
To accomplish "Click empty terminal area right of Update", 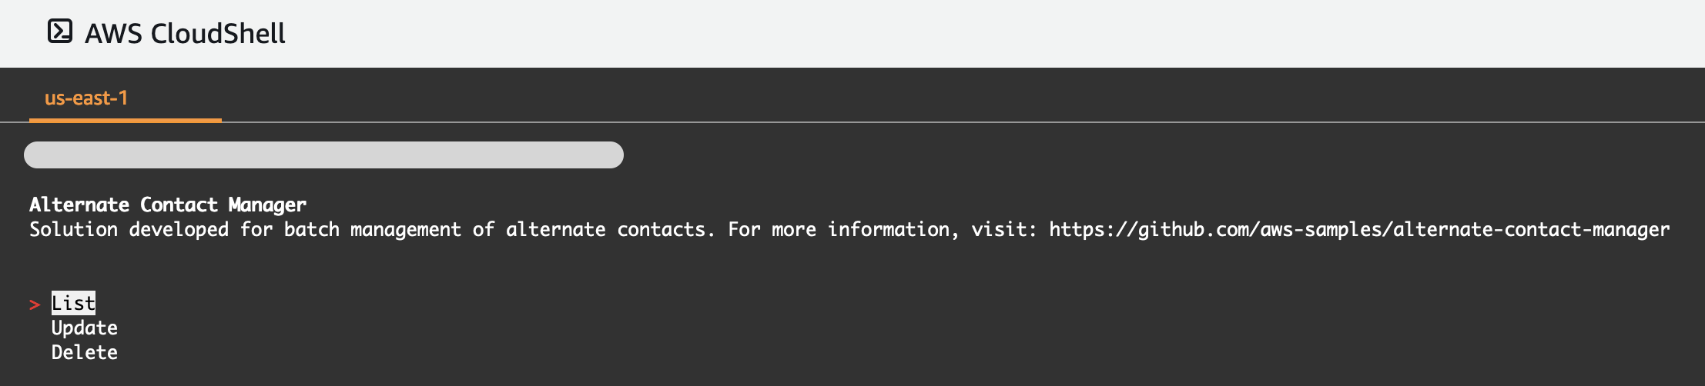I will pyautogui.click(x=847, y=328).
